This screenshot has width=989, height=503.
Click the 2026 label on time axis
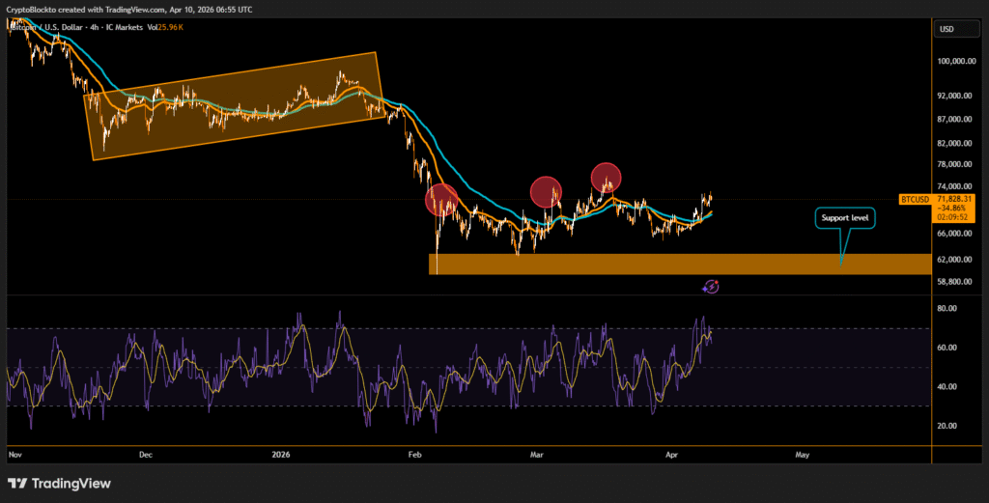pos(281,453)
